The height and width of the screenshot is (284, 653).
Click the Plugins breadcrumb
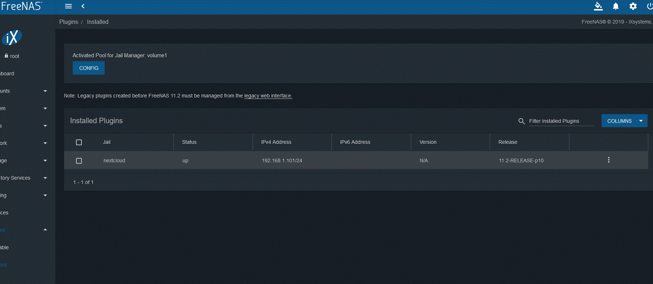[69, 22]
